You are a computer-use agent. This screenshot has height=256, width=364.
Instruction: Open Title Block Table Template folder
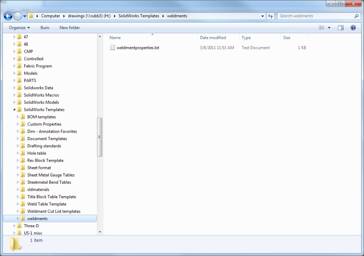click(52, 197)
